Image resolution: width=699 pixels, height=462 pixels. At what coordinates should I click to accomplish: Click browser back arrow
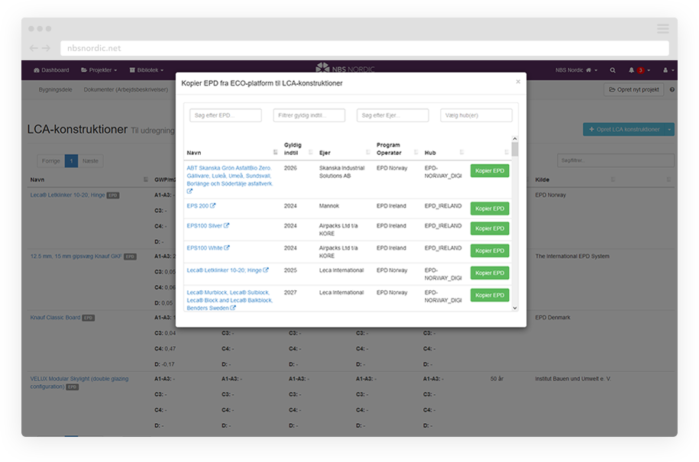tap(34, 47)
